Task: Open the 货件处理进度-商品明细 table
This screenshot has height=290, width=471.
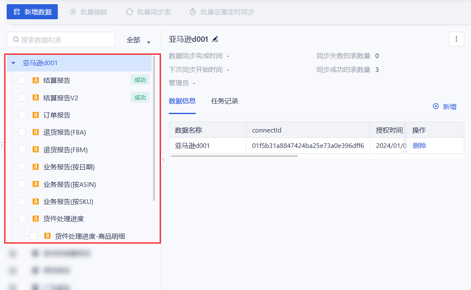Action: 90,236
